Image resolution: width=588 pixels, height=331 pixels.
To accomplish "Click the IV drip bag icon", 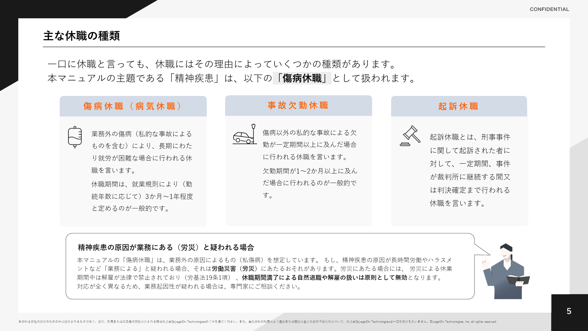I will (75, 137).
